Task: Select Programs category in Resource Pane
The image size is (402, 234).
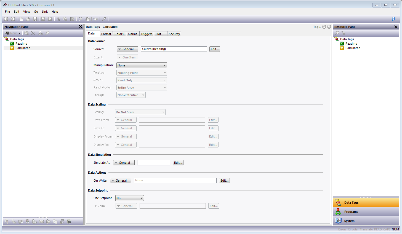Action: (366, 212)
